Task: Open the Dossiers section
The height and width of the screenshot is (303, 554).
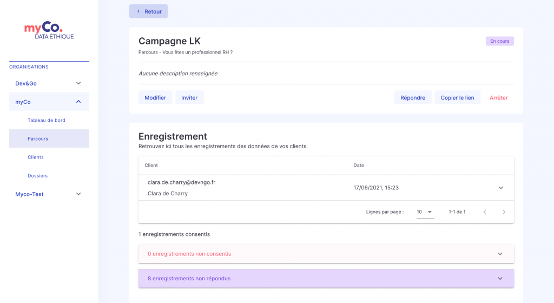Action: pyautogui.click(x=37, y=175)
